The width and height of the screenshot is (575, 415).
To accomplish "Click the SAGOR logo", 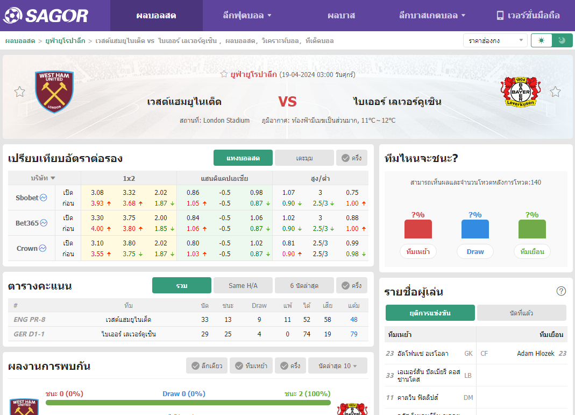I will click(x=46, y=16).
